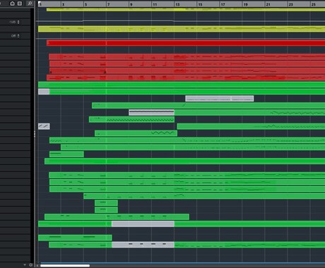This screenshot has height=268, width=325.
Task: Select upper small green clip at bar 6
Action: coord(106,202)
